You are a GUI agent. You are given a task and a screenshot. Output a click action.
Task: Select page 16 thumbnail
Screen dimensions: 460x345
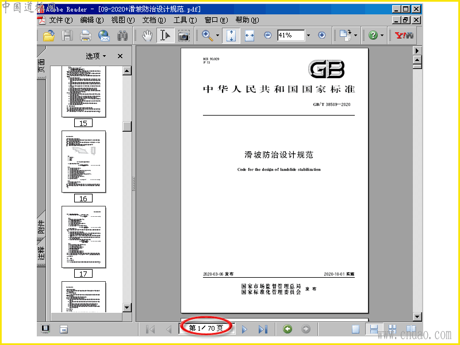click(x=83, y=162)
